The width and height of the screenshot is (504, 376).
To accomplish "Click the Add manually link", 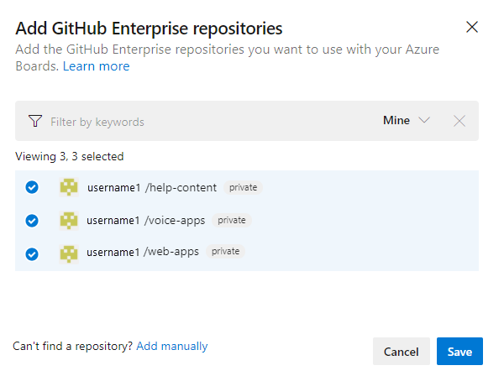I will tap(172, 346).
